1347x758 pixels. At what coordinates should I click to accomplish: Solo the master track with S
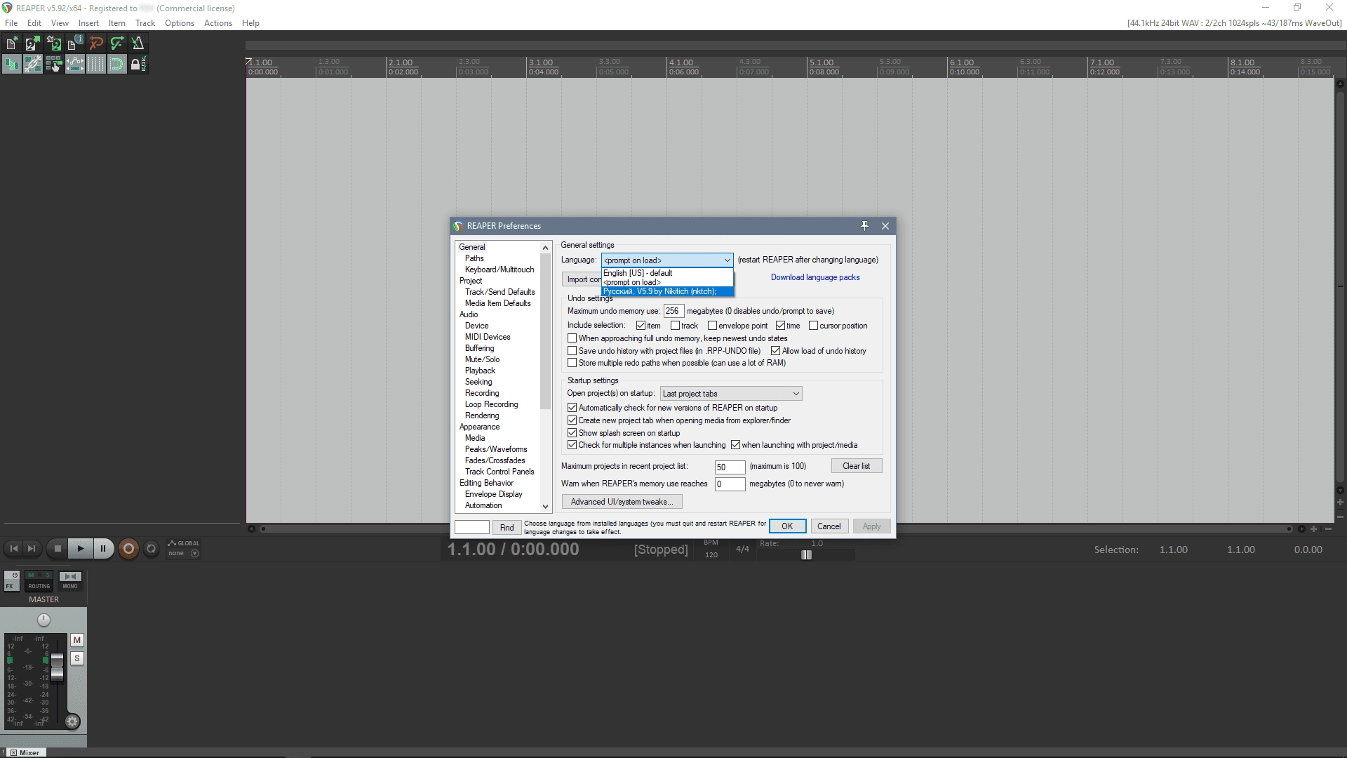tap(77, 658)
